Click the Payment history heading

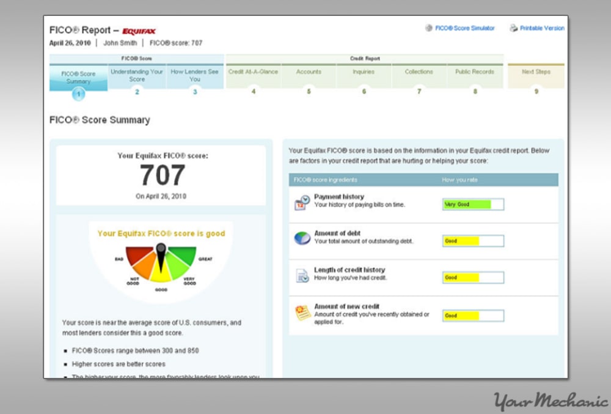coord(339,197)
